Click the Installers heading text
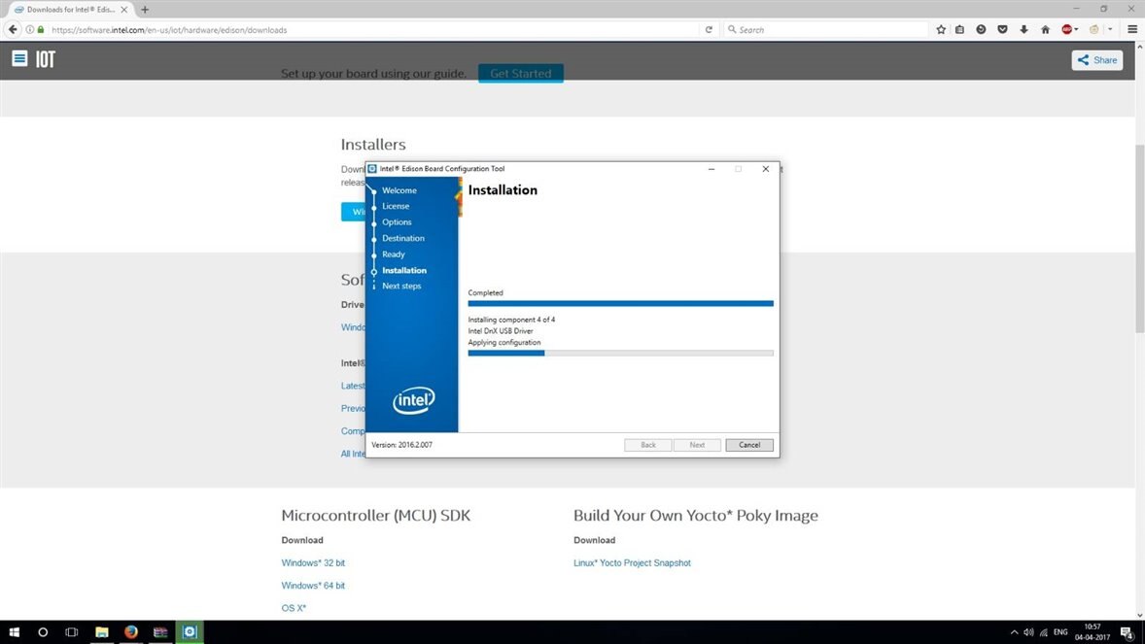 373,145
